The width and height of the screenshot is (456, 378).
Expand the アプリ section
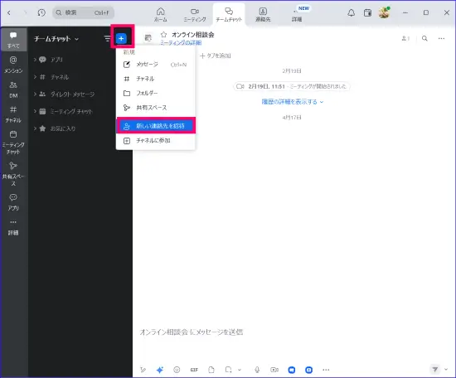tap(48, 60)
